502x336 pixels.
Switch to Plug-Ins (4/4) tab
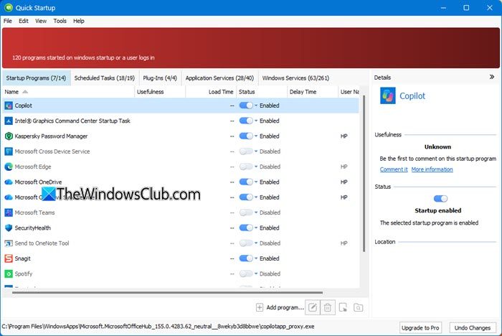pyautogui.click(x=160, y=78)
